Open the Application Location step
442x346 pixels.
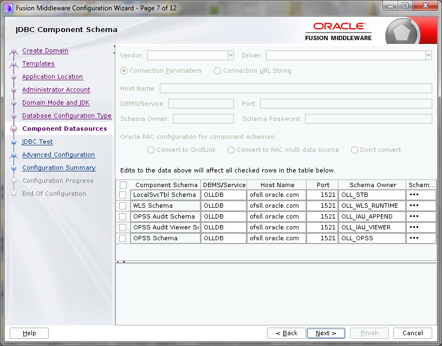[53, 76]
